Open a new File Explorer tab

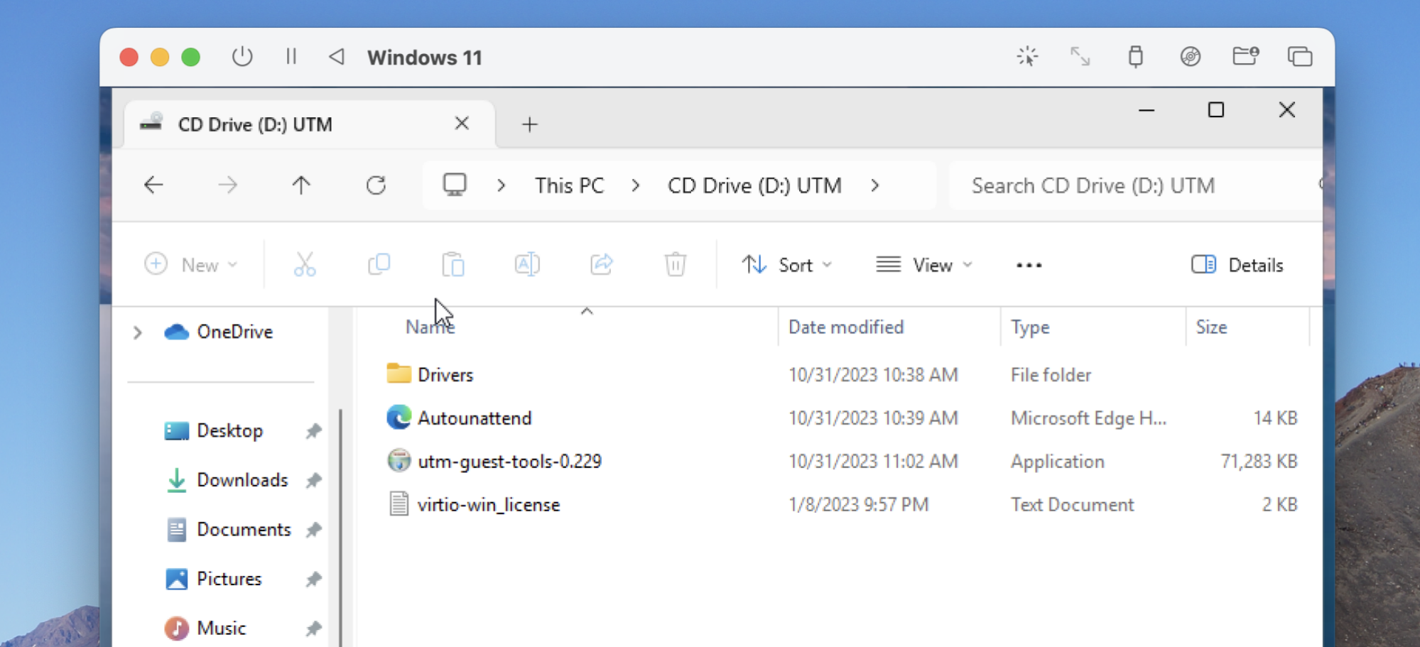(x=529, y=124)
